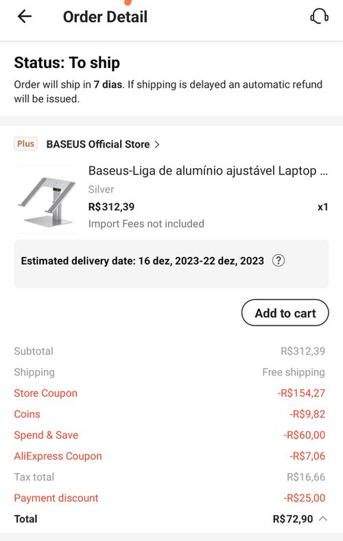This screenshot has width=343, height=541.
Task: Tap the product price R$312,39
Action: pos(111,207)
